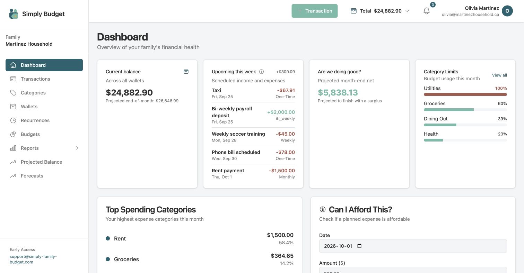Select Weekly soccer training entry

tap(253, 137)
